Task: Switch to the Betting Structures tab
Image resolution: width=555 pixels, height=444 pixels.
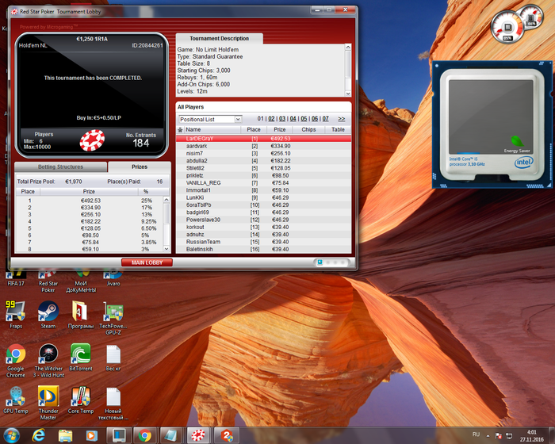Action: [60, 166]
